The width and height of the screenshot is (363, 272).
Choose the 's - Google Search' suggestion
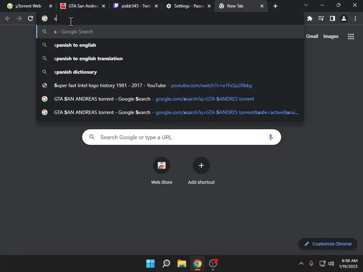170,32
